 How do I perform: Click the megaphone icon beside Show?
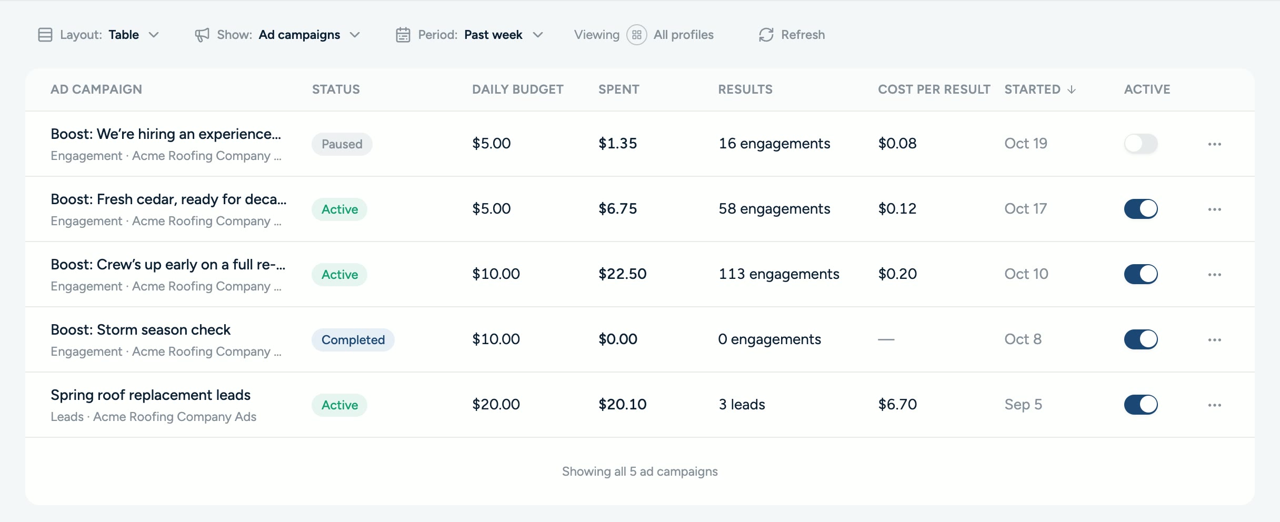click(202, 35)
